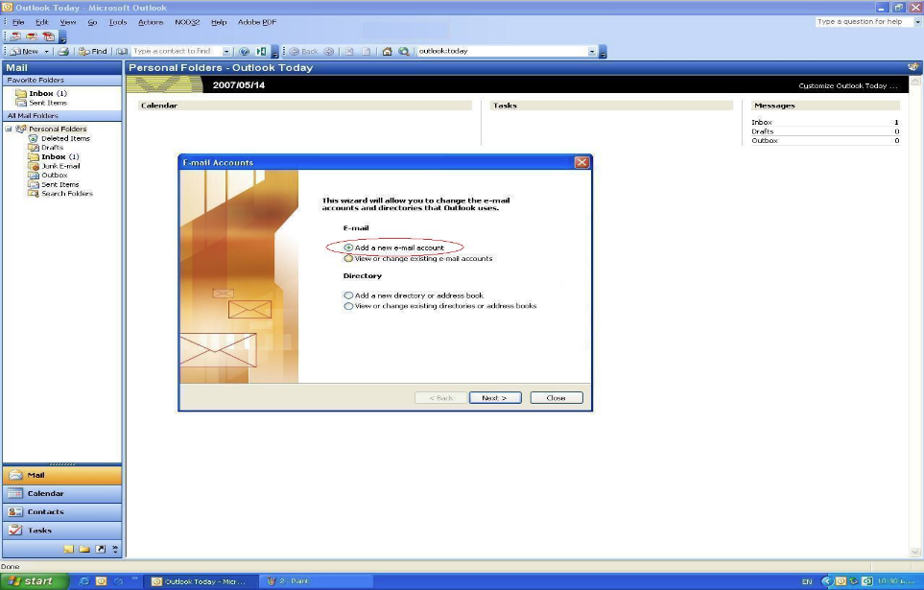
Task: Click Customize Outlook Today link
Action: tap(848, 85)
